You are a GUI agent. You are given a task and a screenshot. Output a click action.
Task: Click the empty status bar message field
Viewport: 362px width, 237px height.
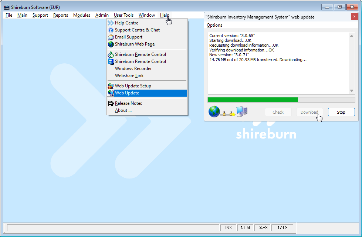[x=113, y=228]
